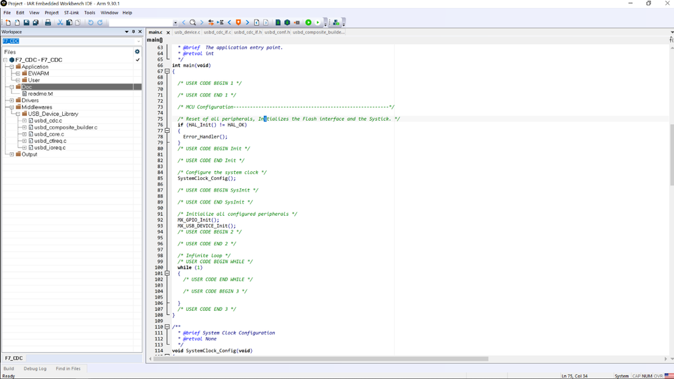The width and height of the screenshot is (674, 379).
Task: Create a new document via toolbar icon
Action: click(x=8, y=22)
